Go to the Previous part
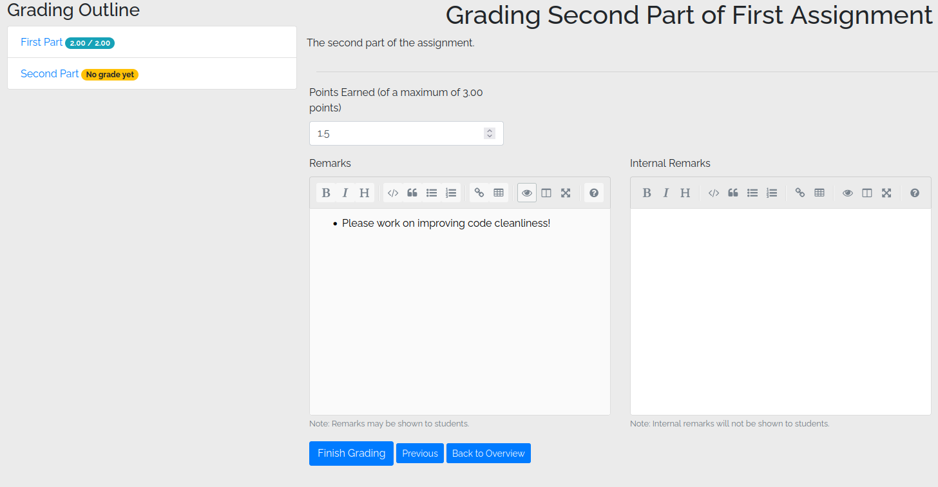 coord(420,454)
